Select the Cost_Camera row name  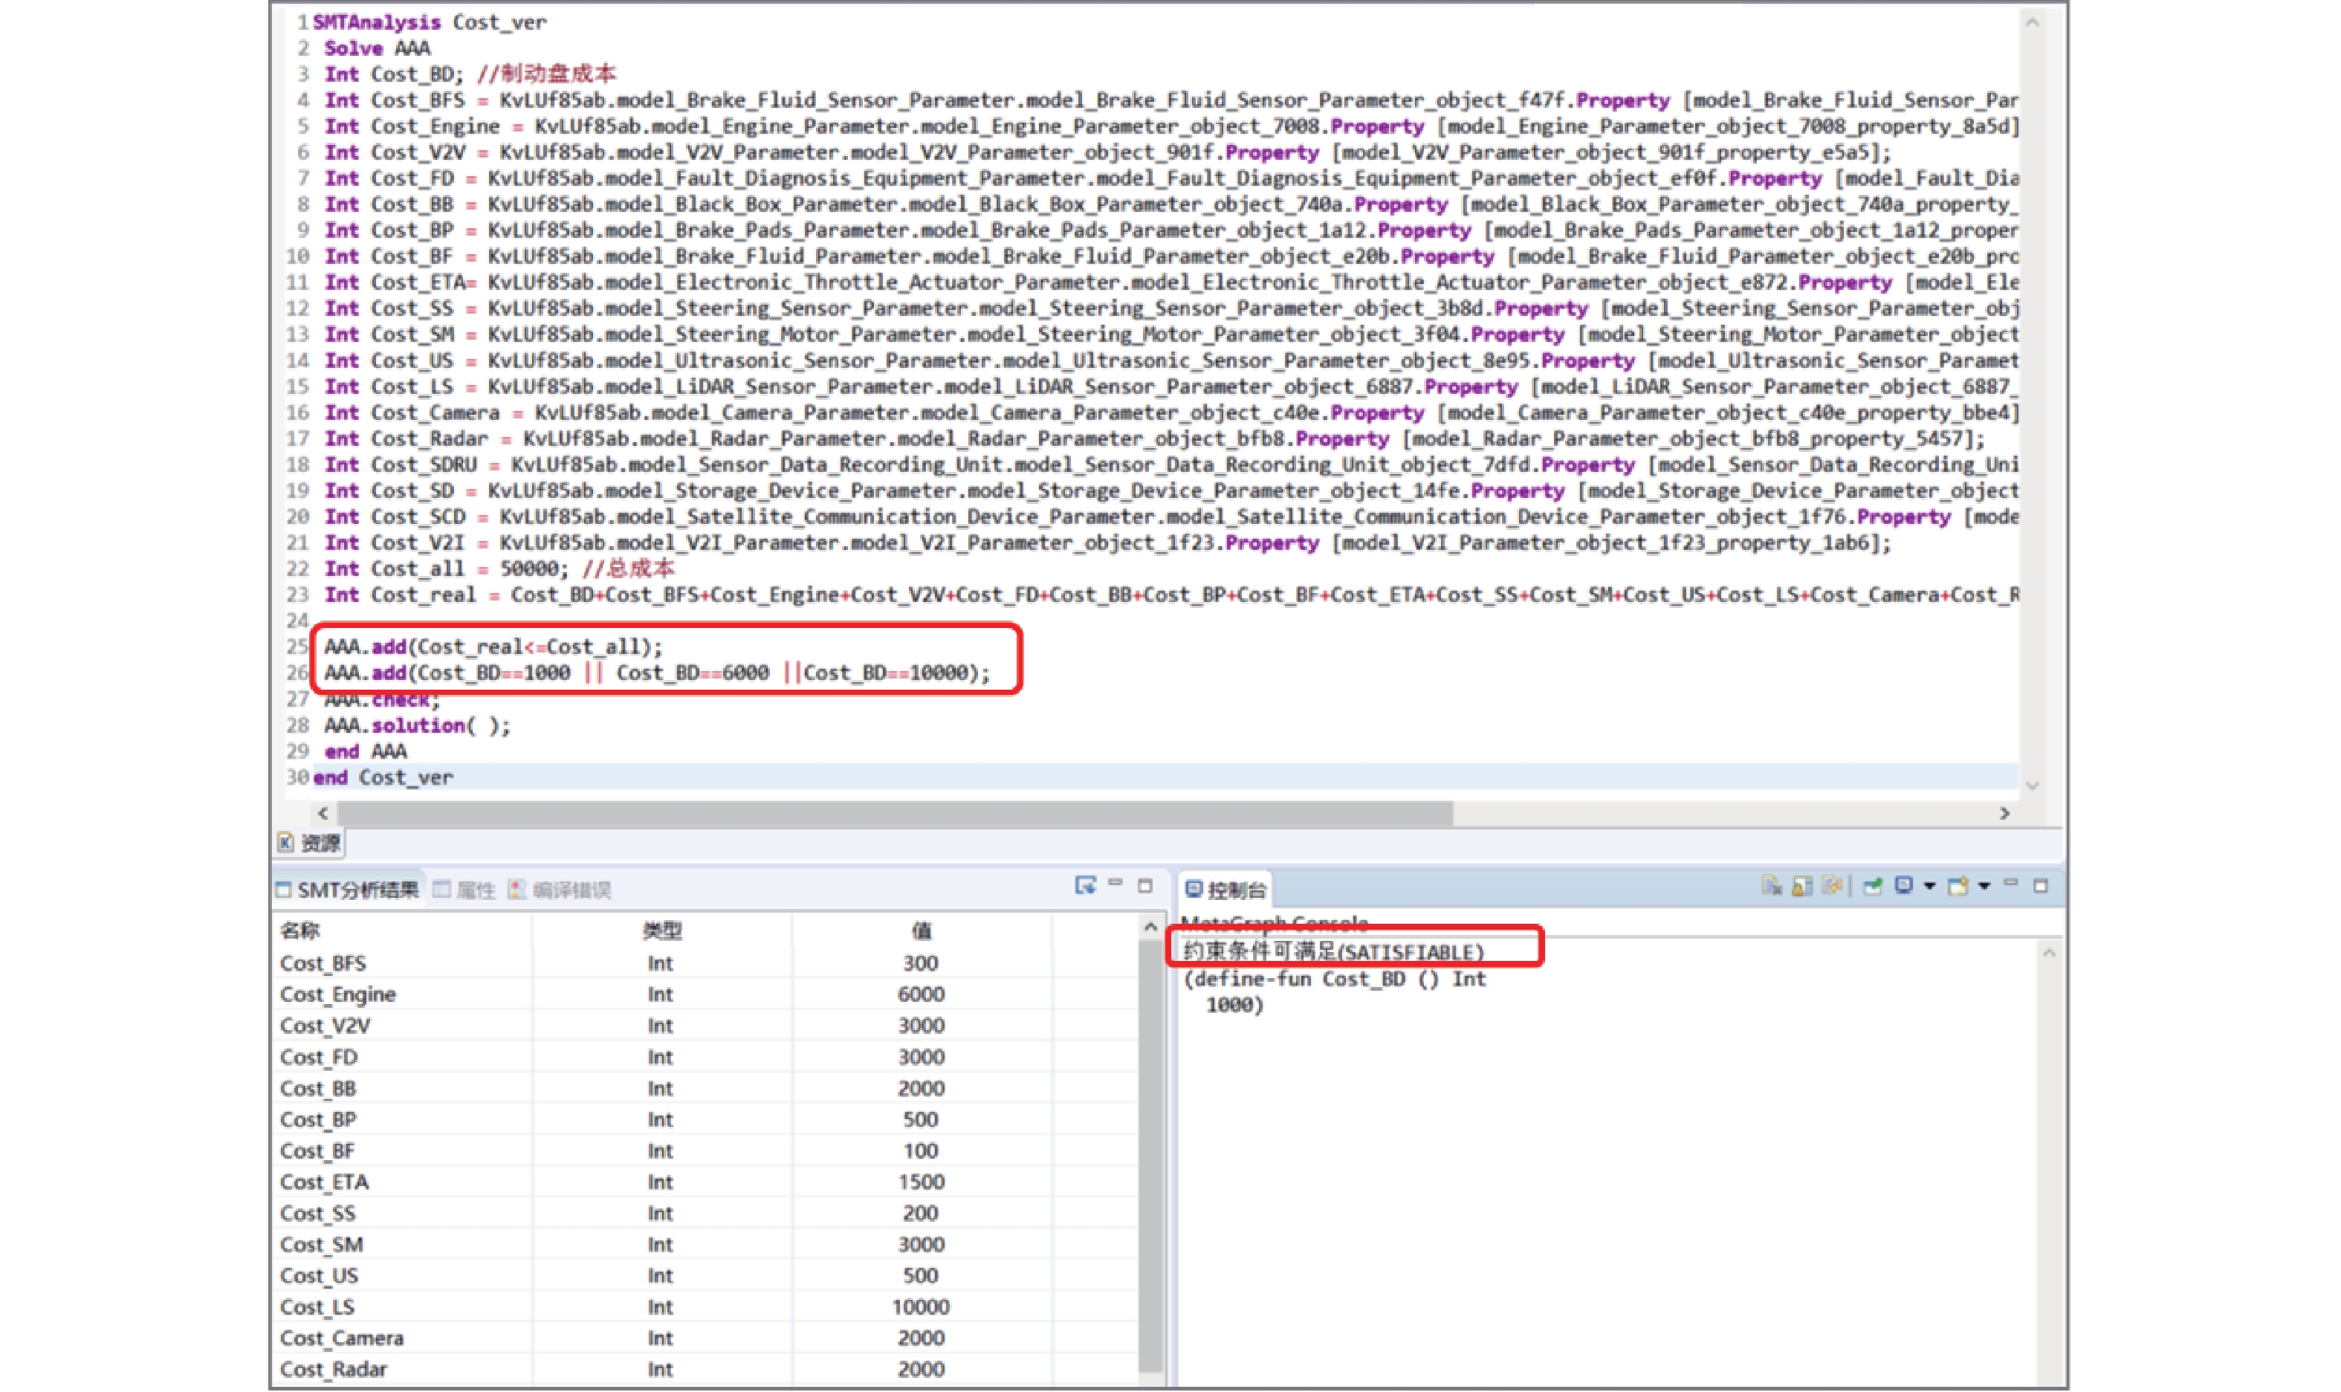(x=341, y=1338)
